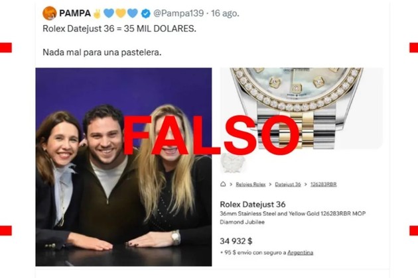Click the Rolex Datejust 36 product title
This screenshot has height=278, width=418.
(x=252, y=205)
